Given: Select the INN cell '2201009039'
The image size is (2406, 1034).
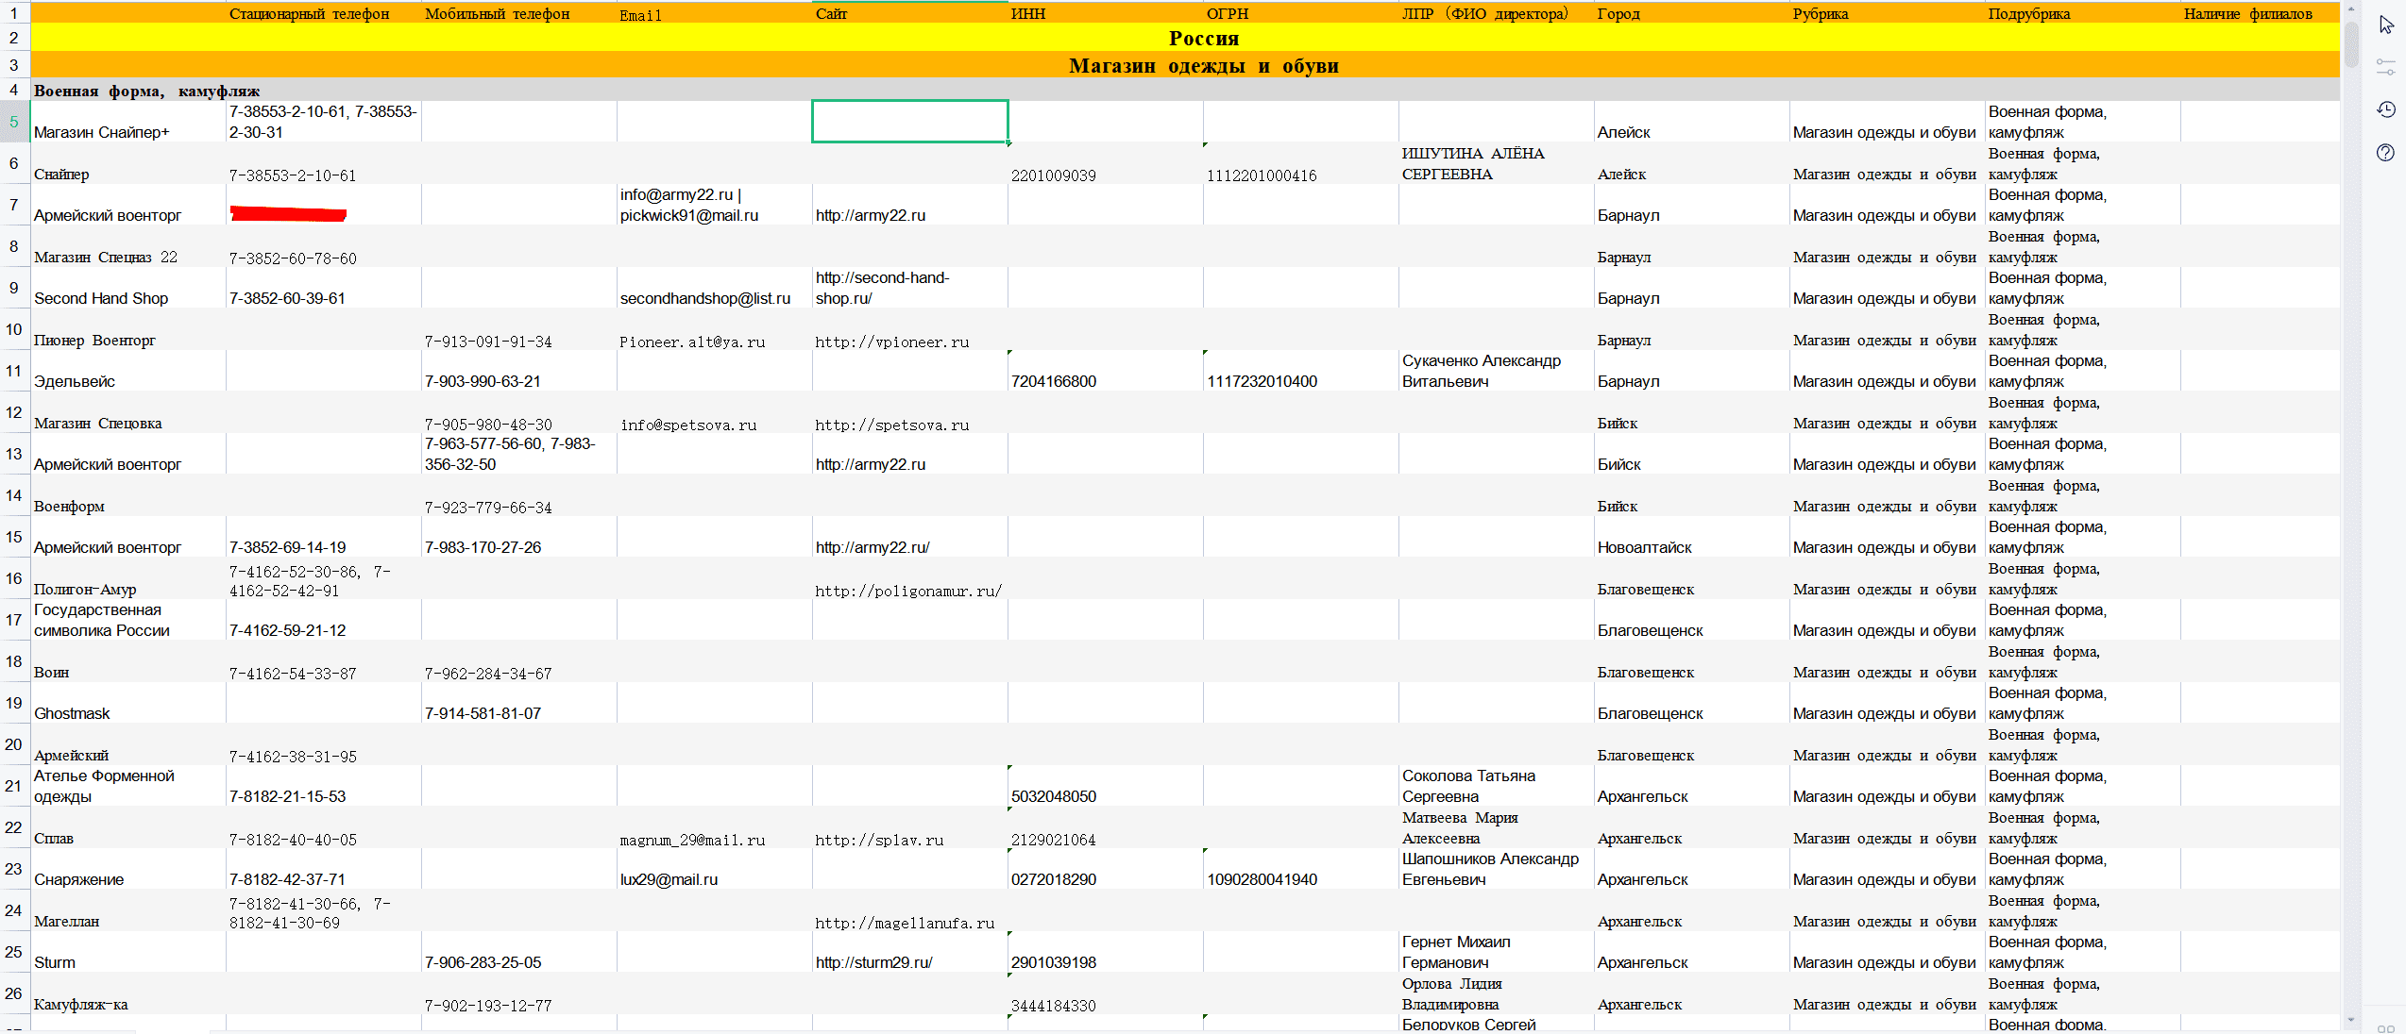Looking at the screenshot, I should click(x=1106, y=163).
